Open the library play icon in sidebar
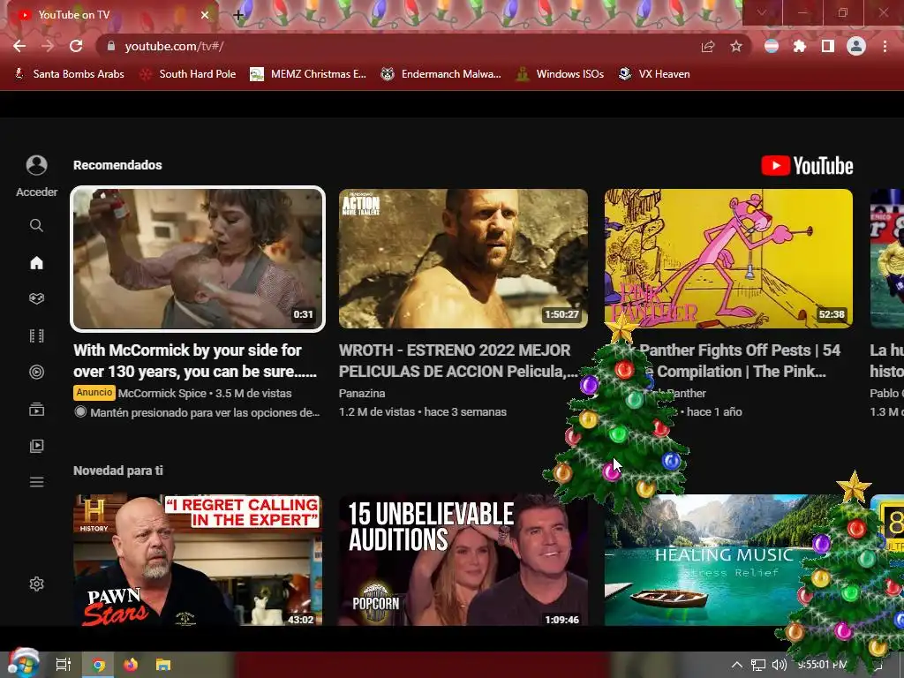 click(x=36, y=446)
